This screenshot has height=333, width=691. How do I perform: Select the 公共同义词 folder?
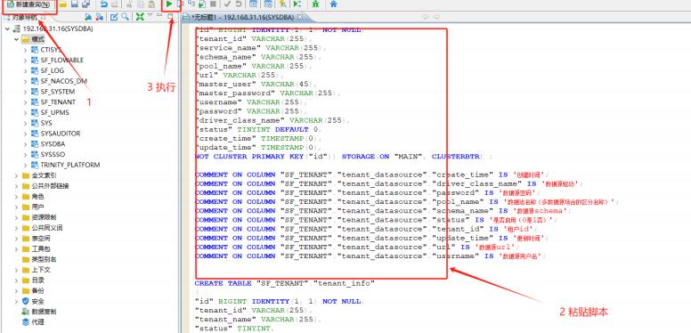46,228
